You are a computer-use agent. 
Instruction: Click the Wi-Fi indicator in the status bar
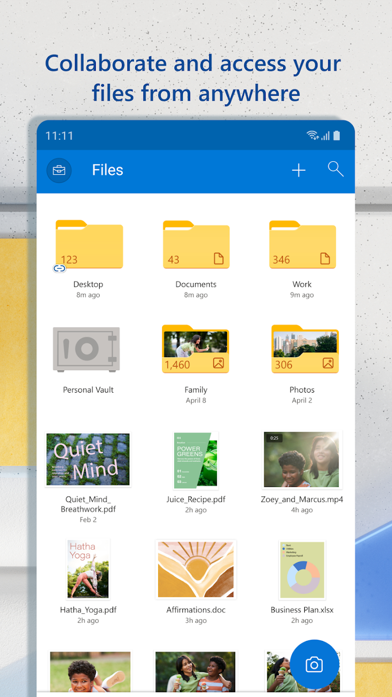(312, 135)
